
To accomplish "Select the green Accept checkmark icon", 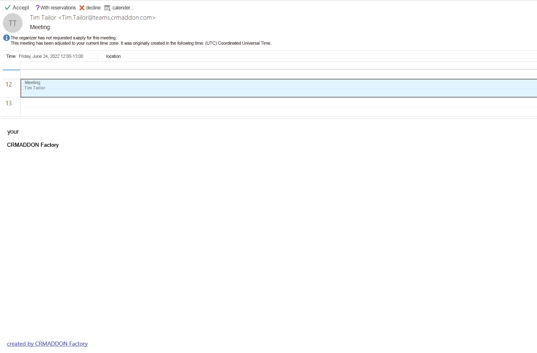I will point(7,7).
